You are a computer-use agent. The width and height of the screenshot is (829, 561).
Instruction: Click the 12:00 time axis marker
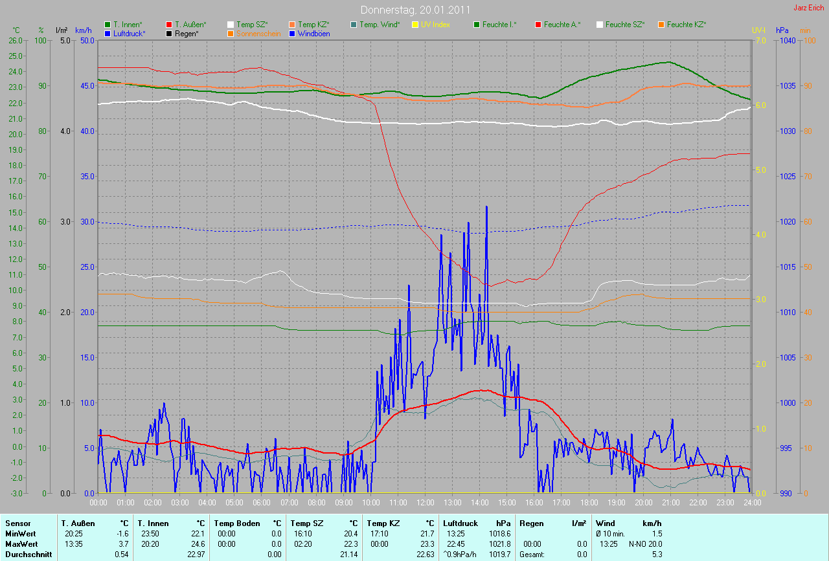coord(425,502)
